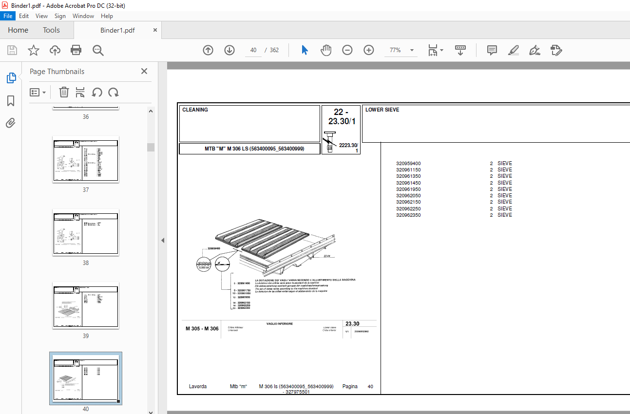Open the View menu

point(41,16)
